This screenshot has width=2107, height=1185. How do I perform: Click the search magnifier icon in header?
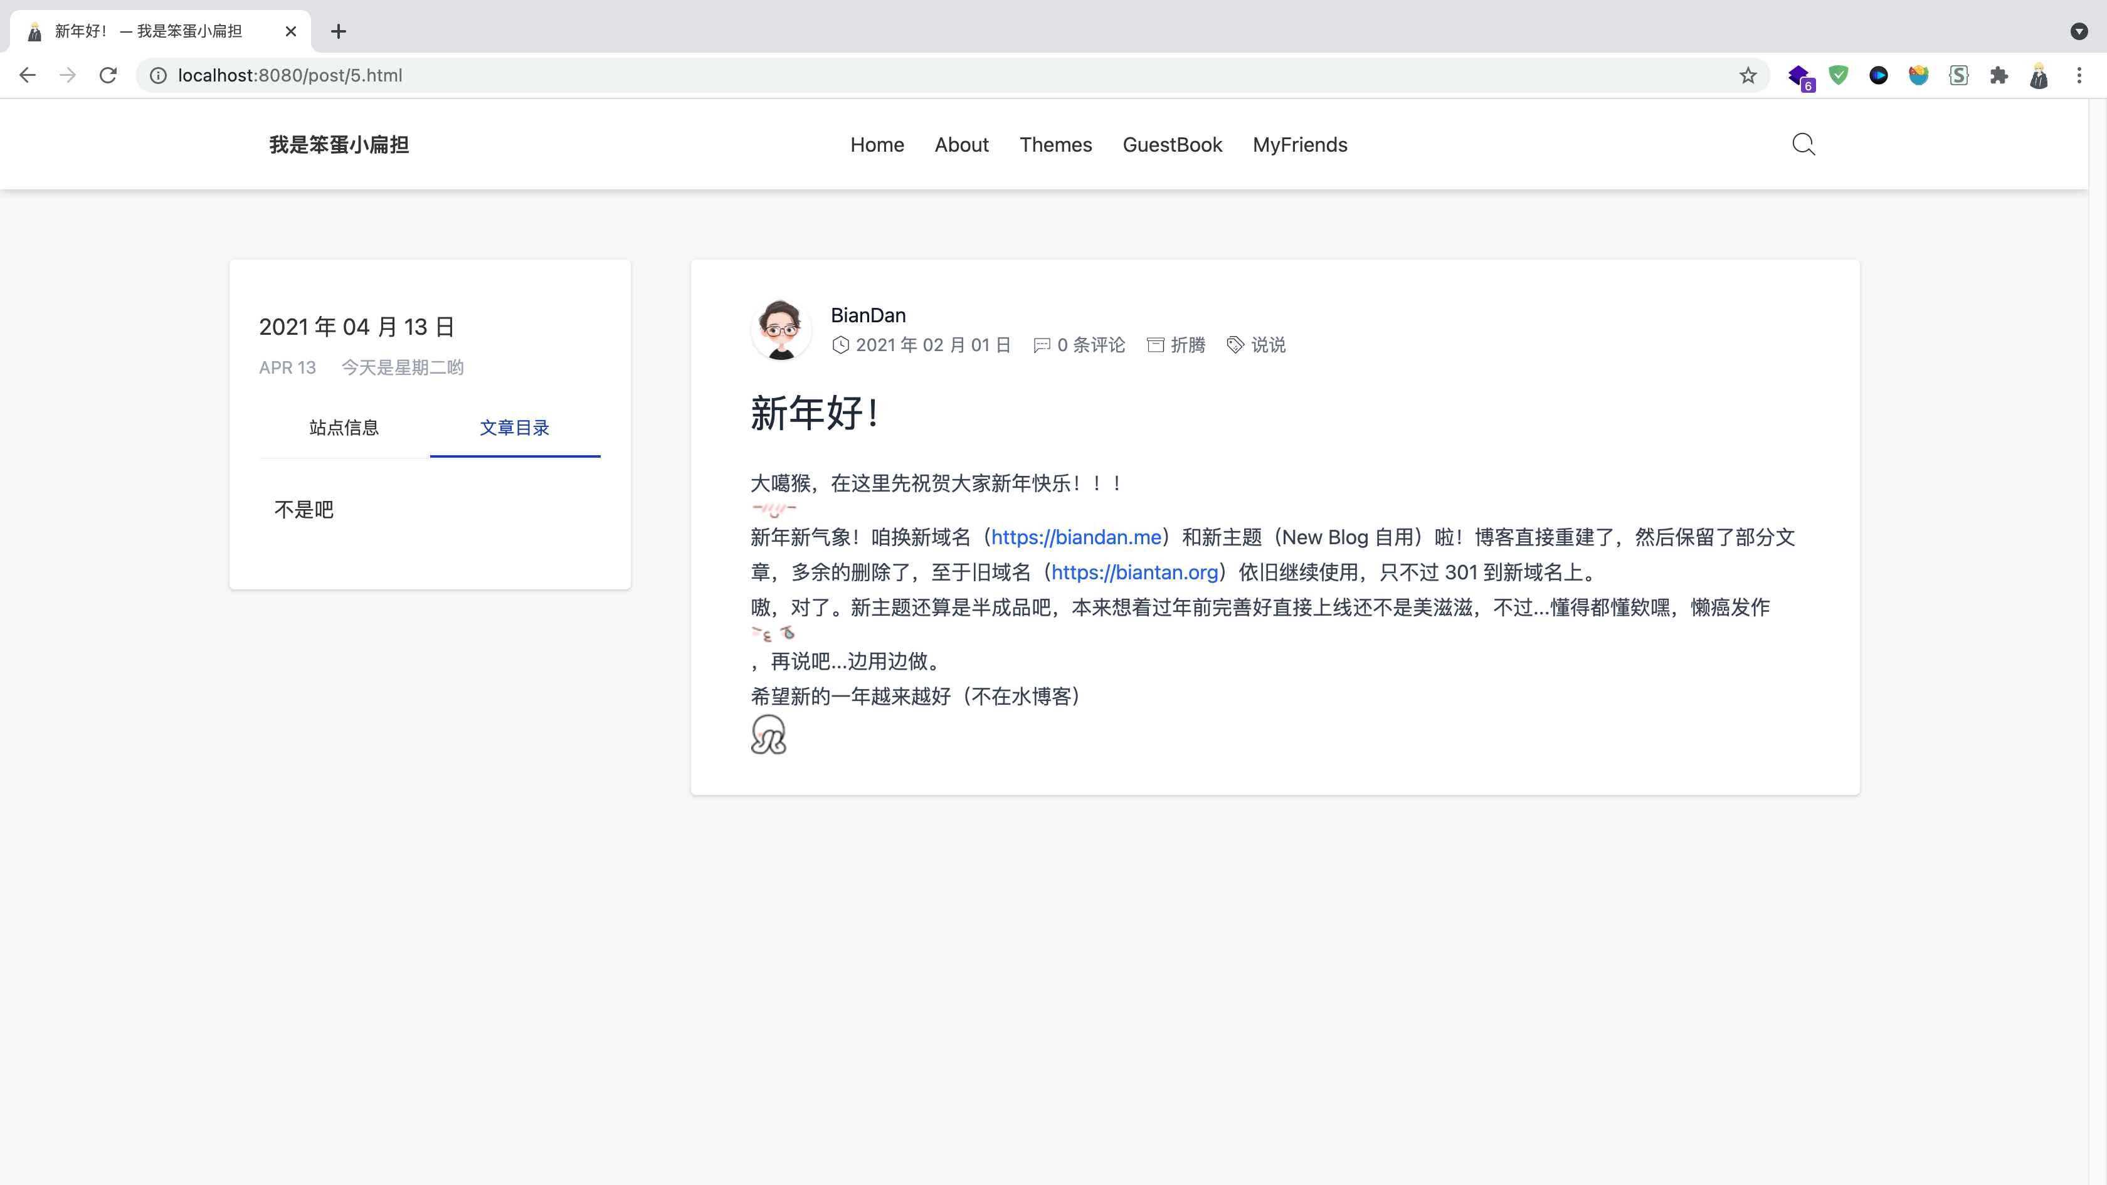coord(1803,145)
